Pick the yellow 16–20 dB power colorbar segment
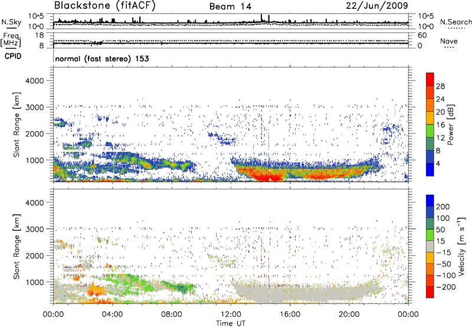The image size is (472, 327). pos(430,118)
